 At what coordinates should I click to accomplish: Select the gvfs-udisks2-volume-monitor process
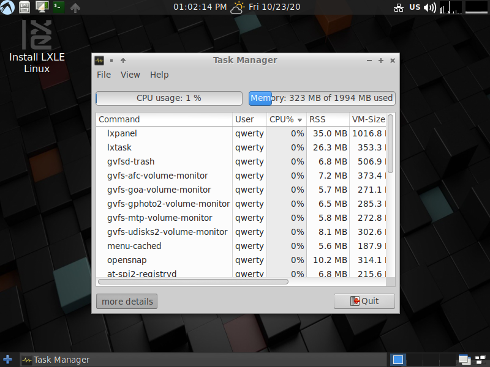pyautogui.click(x=241, y=232)
